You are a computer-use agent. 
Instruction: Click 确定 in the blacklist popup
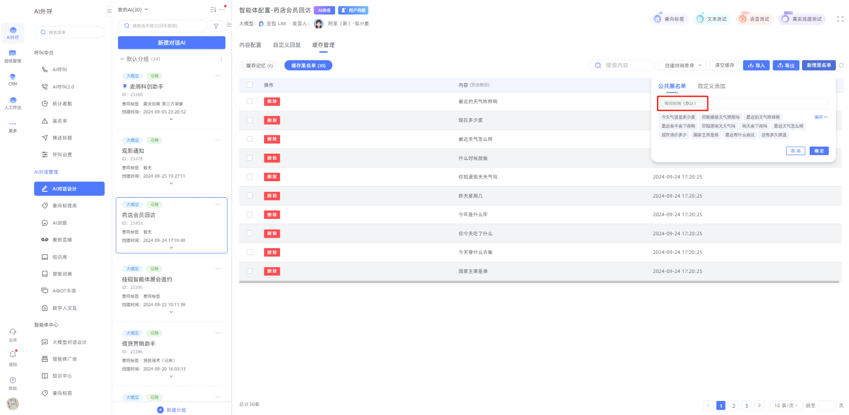(819, 151)
